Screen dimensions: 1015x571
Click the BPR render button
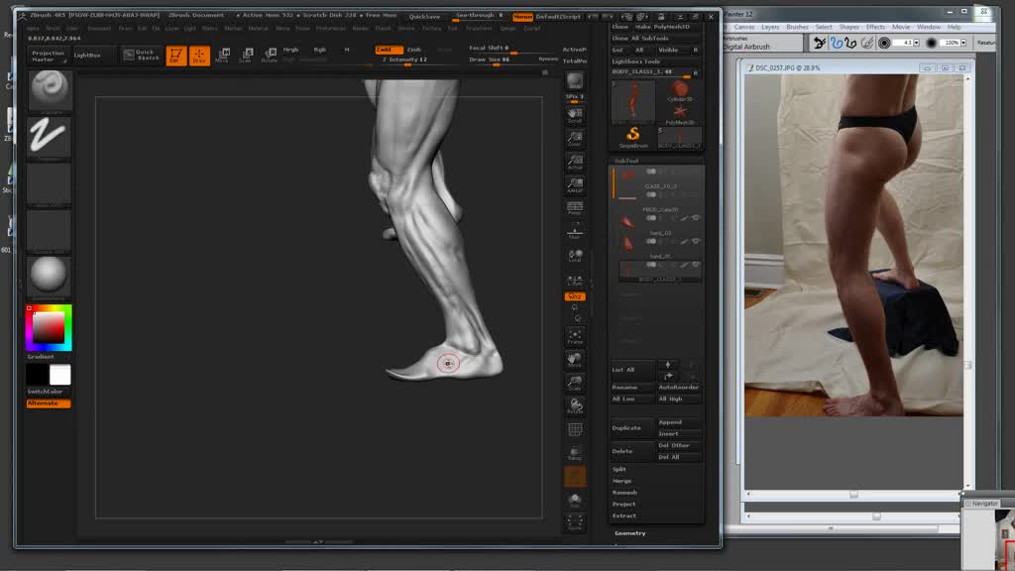(x=575, y=81)
